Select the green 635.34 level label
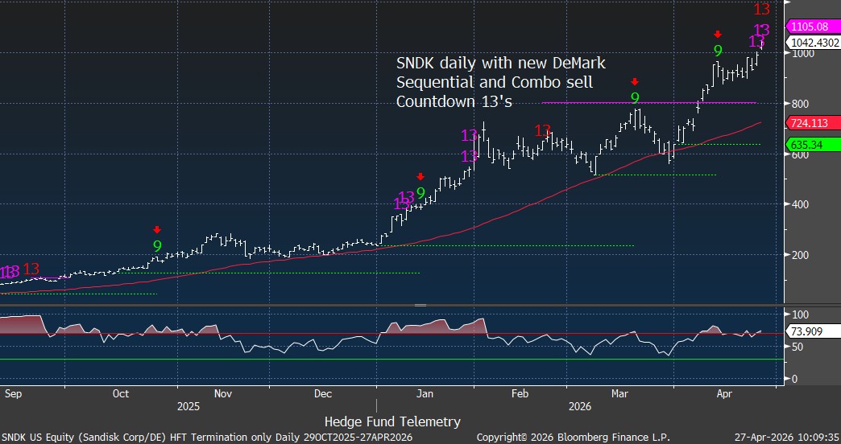 click(x=809, y=145)
